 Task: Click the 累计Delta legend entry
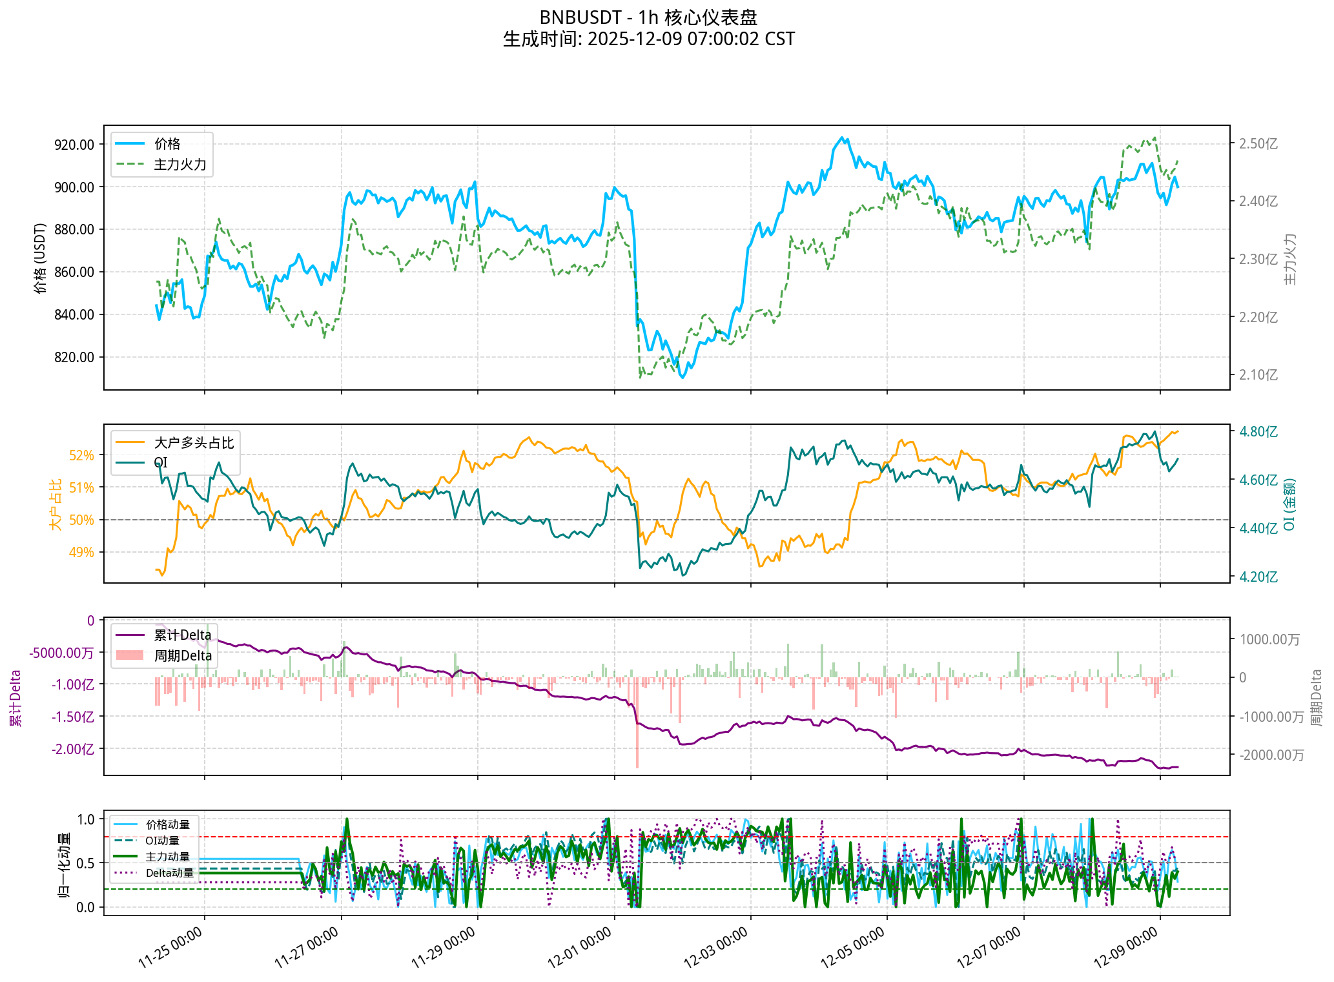pyautogui.click(x=182, y=635)
